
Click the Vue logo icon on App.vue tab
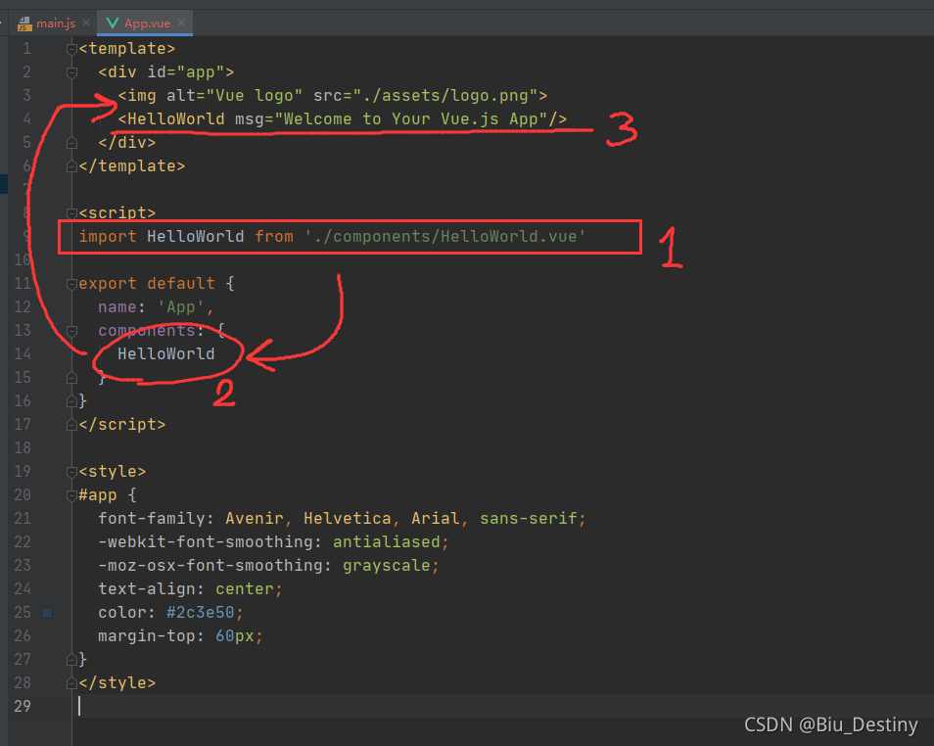(x=112, y=23)
